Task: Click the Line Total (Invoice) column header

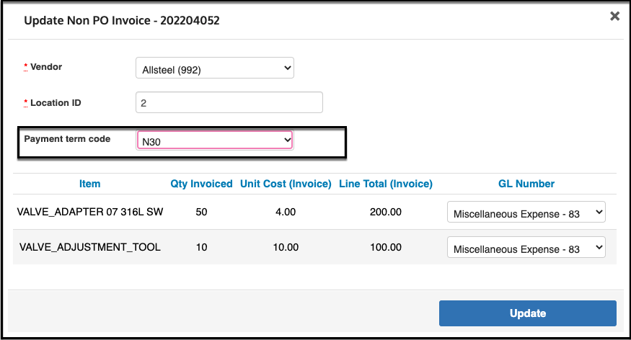Action: click(386, 184)
